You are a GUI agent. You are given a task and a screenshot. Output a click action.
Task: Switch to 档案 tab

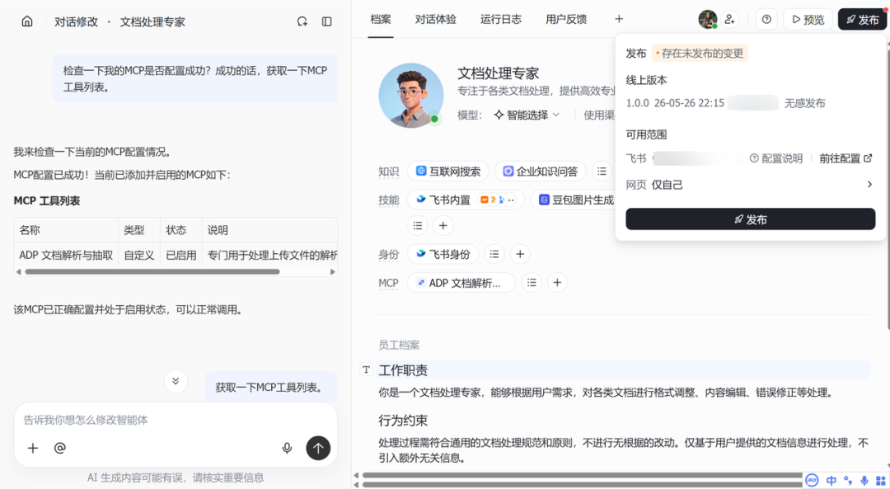pos(380,19)
